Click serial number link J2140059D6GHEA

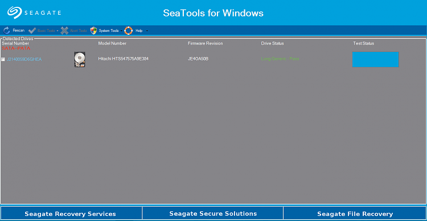24,59
